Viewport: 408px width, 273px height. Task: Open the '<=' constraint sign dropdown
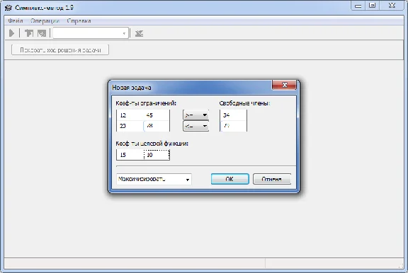(196, 126)
